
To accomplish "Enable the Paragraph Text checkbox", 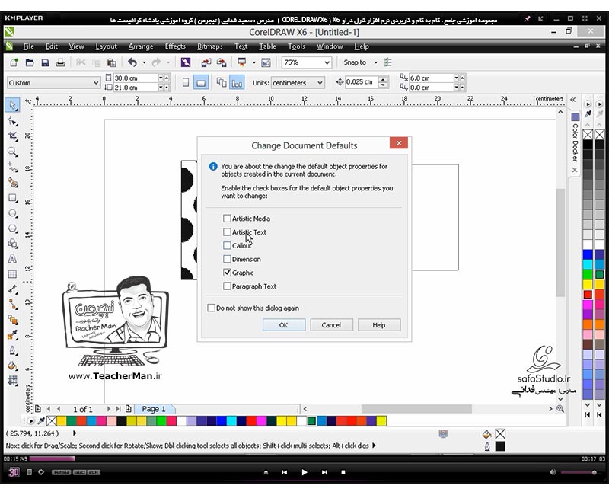I will (227, 286).
